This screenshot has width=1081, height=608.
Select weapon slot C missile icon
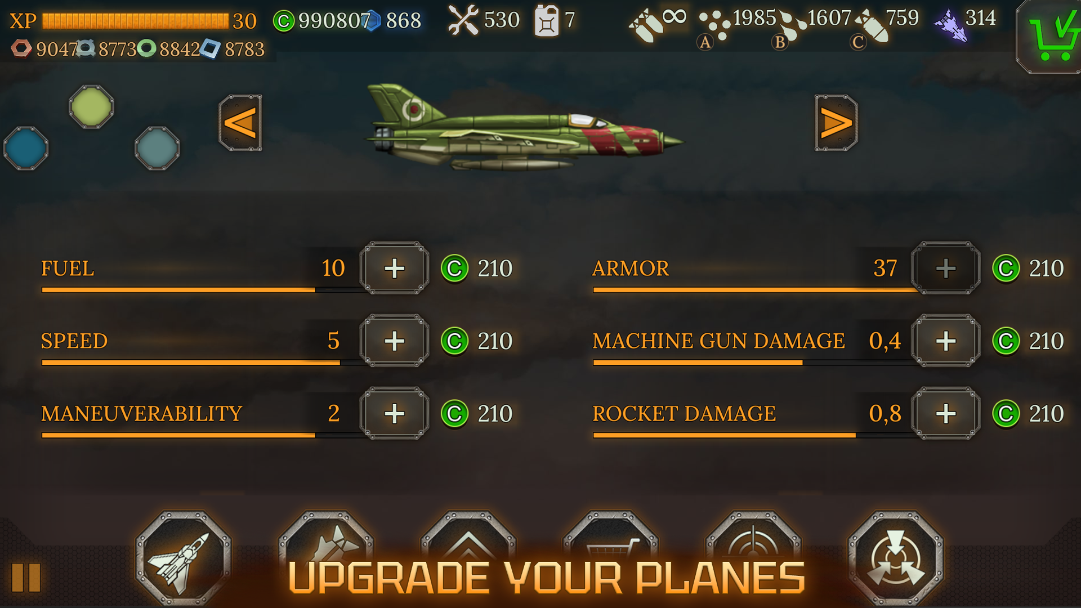(871, 27)
